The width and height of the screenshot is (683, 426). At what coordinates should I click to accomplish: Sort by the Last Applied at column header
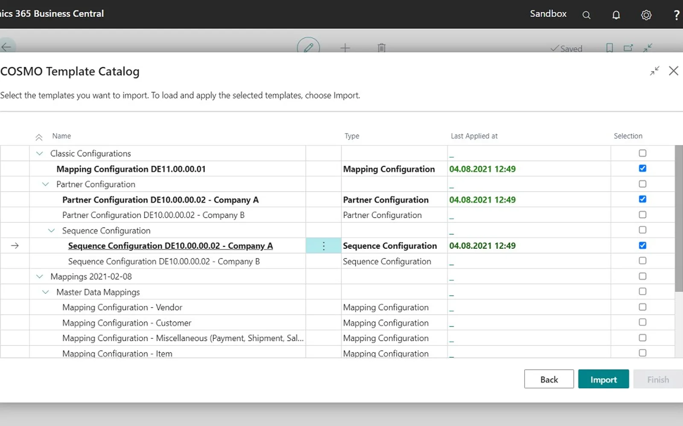click(474, 136)
